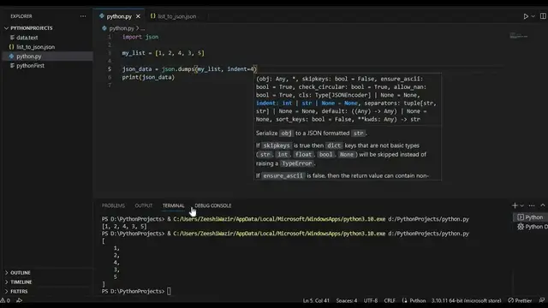Open Explorer more actions ellipsis menu
This screenshot has height=308, width=548.
coord(83,16)
